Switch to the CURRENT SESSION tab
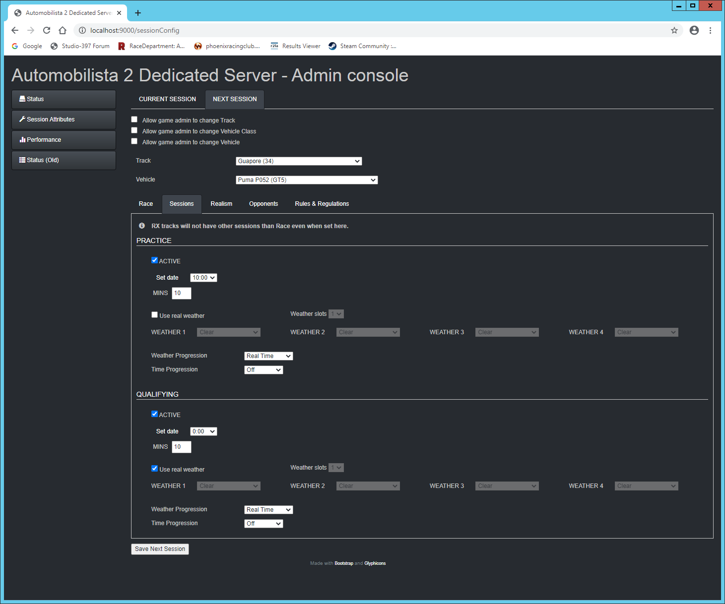725x604 pixels. tap(167, 99)
